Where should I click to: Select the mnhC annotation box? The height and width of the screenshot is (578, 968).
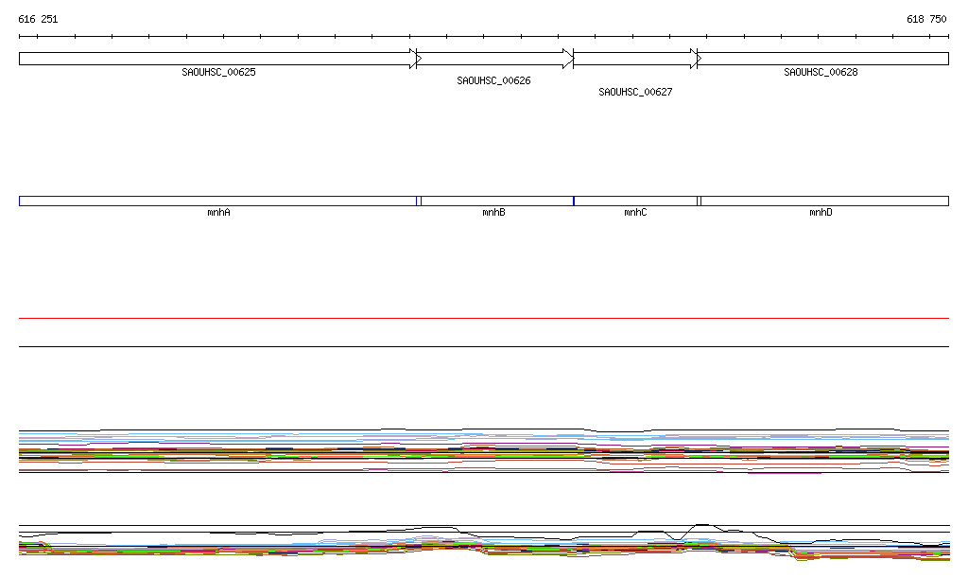tap(635, 201)
